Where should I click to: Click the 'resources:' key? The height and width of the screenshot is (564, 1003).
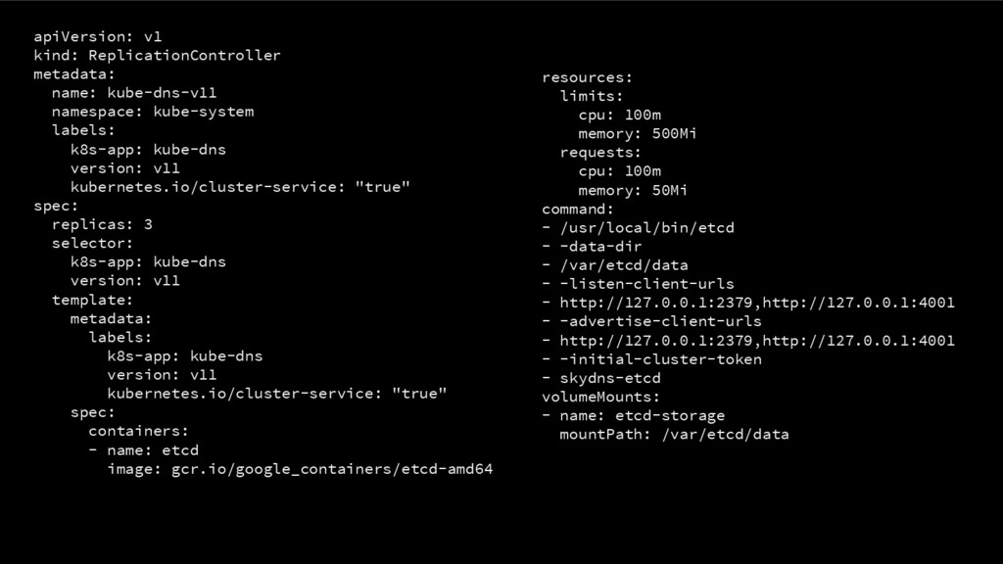pyautogui.click(x=588, y=77)
